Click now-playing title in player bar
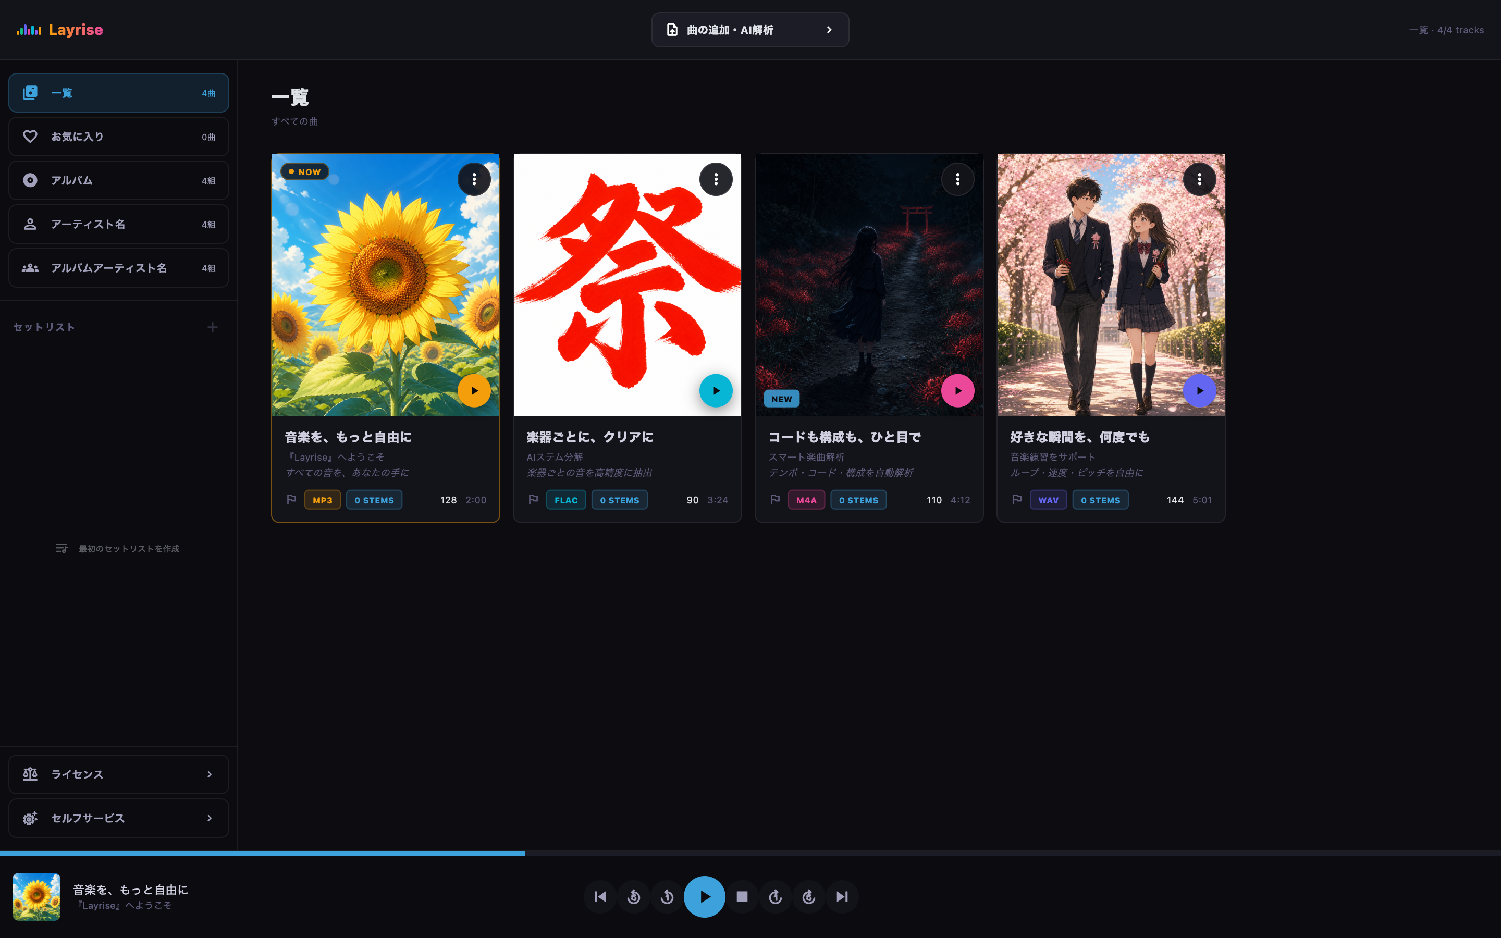1501x938 pixels. pos(130,890)
